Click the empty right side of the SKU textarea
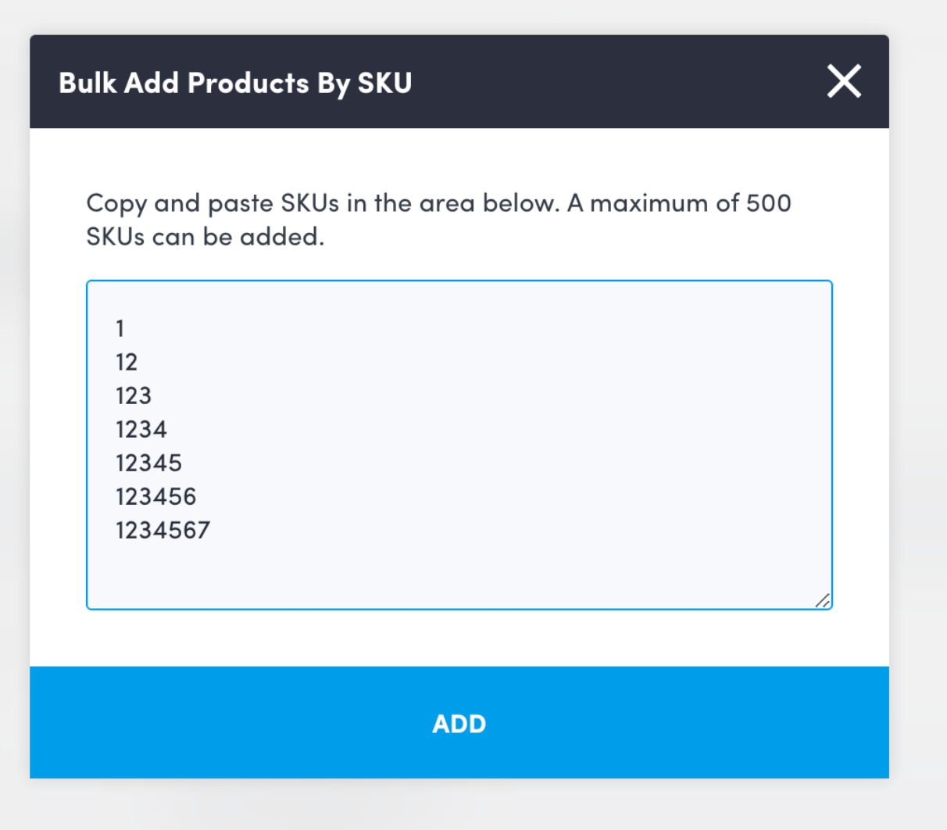The image size is (947, 830). pyautogui.click(x=625, y=430)
